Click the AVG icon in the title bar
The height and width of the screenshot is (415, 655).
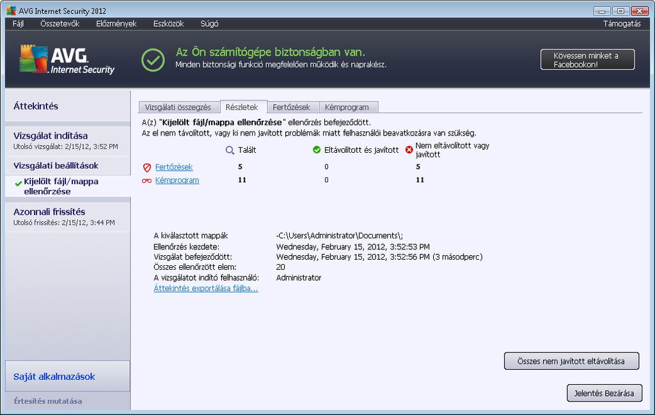[x=12, y=11]
